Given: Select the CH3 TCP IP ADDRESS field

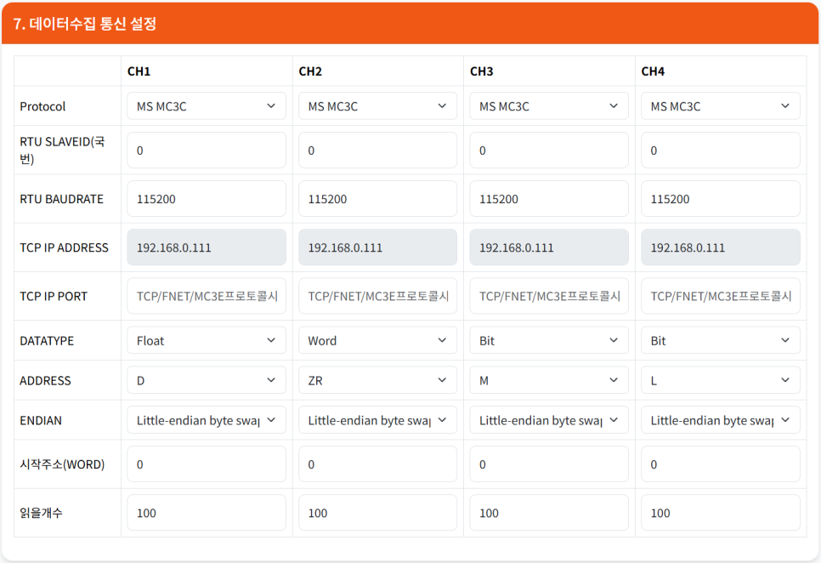Looking at the screenshot, I should pos(549,247).
